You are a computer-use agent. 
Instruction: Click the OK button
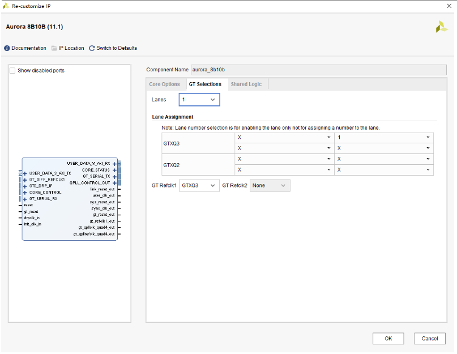[x=388, y=339]
